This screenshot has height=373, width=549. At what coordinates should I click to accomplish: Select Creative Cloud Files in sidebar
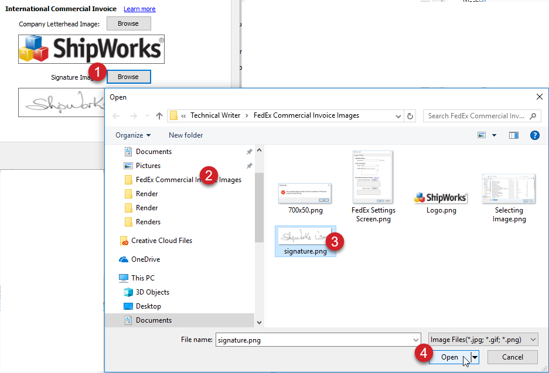(x=161, y=241)
